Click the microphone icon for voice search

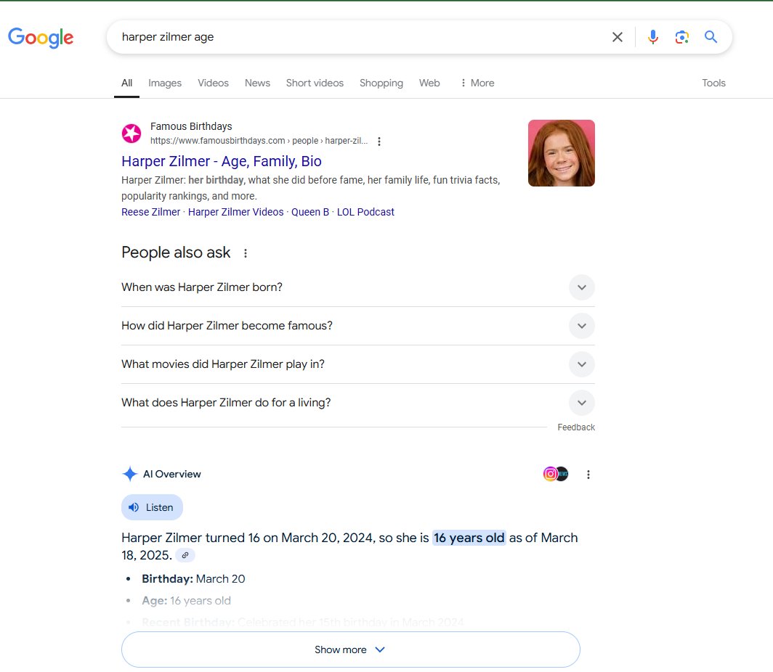652,36
